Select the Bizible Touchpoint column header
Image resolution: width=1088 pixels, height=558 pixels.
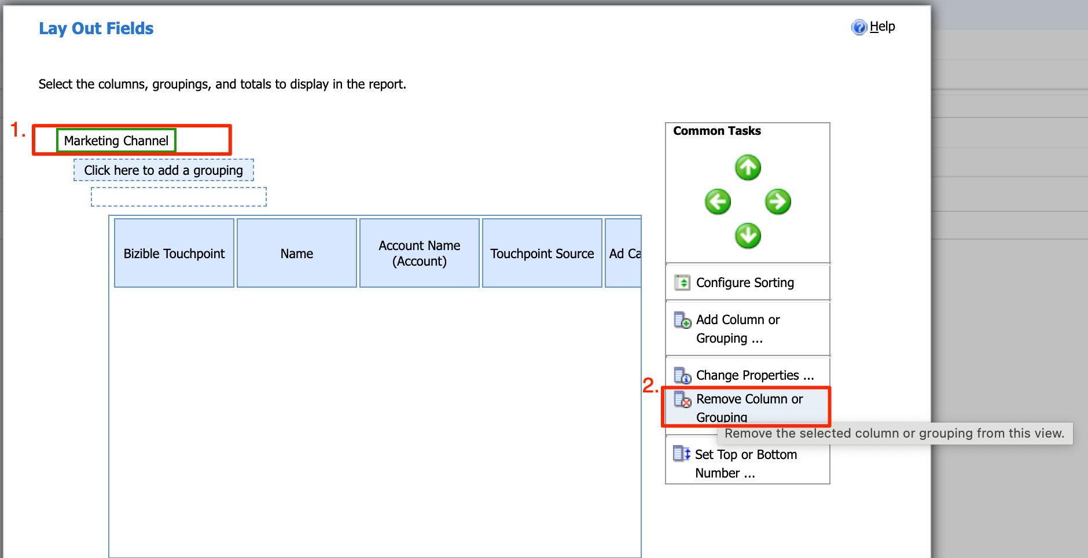click(x=174, y=253)
